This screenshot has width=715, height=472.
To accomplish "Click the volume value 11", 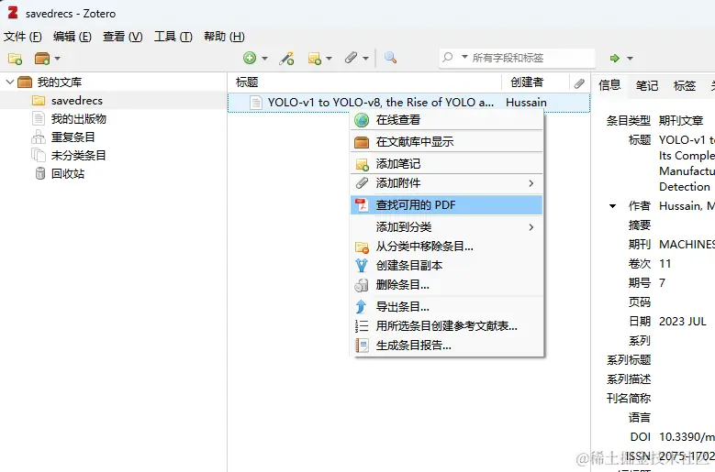I will (x=665, y=264).
